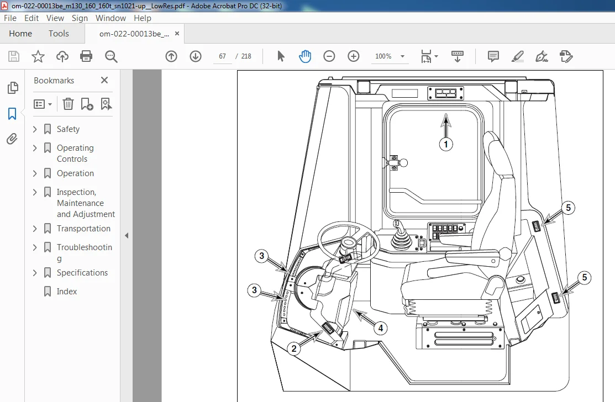The width and height of the screenshot is (615, 402).
Task: Add a new bookmark icon
Action: 87,104
